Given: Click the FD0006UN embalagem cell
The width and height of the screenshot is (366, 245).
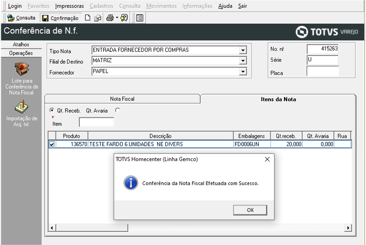Looking at the screenshot, I should point(252,144).
